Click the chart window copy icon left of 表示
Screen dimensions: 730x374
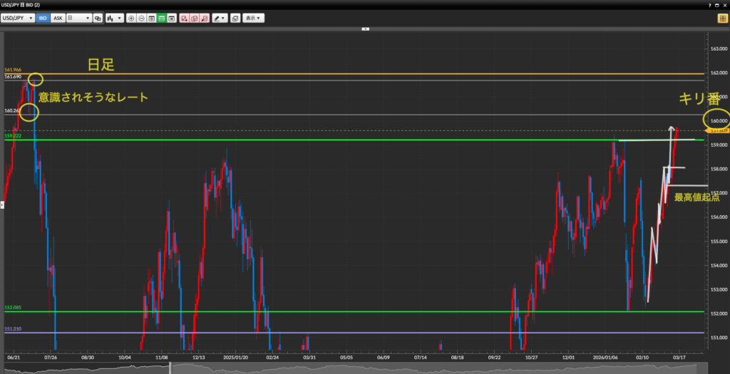point(234,18)
